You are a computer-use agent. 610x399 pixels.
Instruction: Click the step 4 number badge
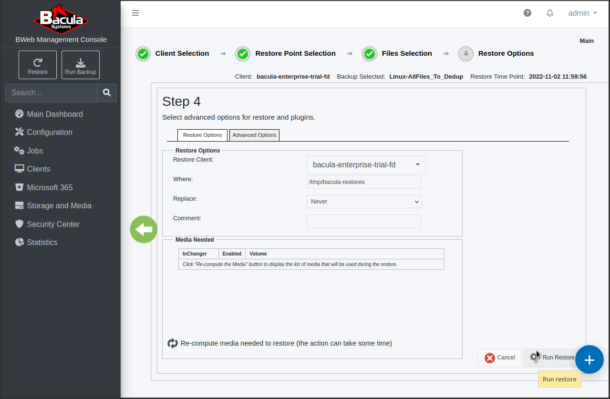(x=466, y=54)
